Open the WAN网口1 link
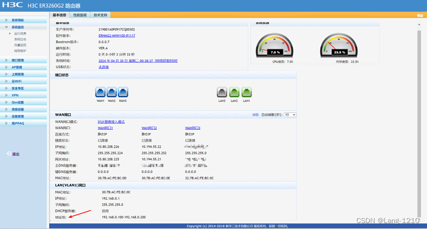The height and width of the screenshot is (229, 427). [x=105, y=128]
